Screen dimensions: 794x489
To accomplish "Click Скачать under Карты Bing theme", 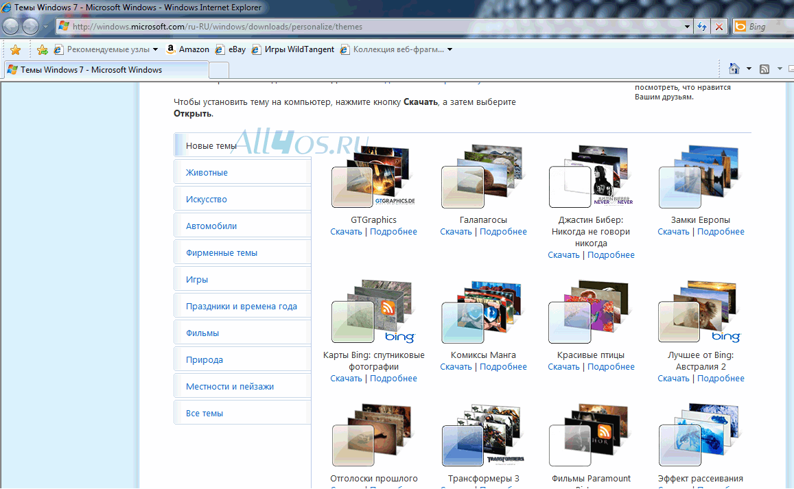I will click(346, 379).
